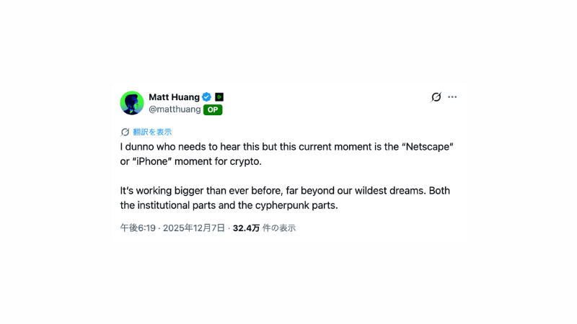Click the blue verified checkmark badge
Screen dimensions: 577x324
[x=206, y=97]
